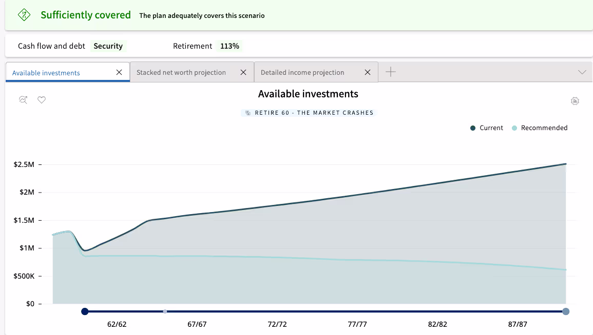Click the Security cash flow badge

pyautogui.click(x=108, y=46)
